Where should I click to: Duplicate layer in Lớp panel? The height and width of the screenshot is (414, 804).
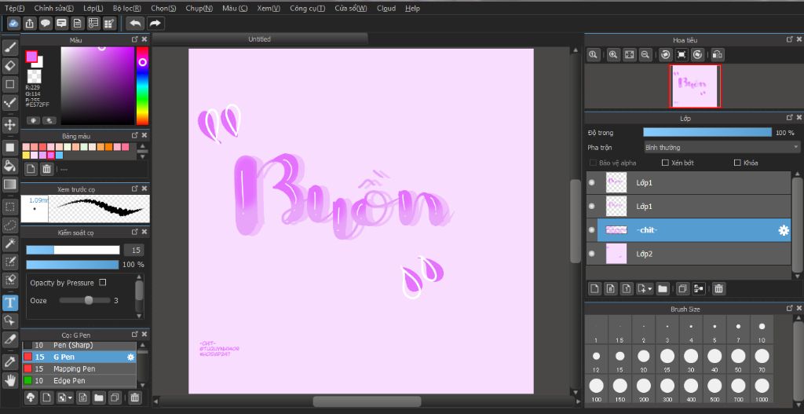682,289
